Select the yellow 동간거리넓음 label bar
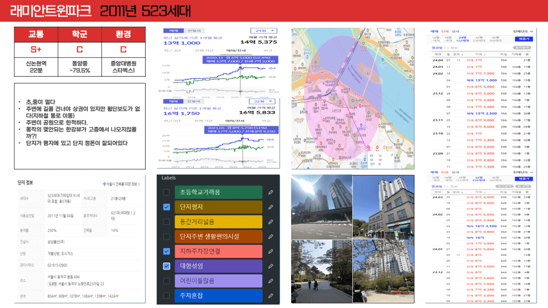This screenshot has width=548, height=308. point(218,222)
